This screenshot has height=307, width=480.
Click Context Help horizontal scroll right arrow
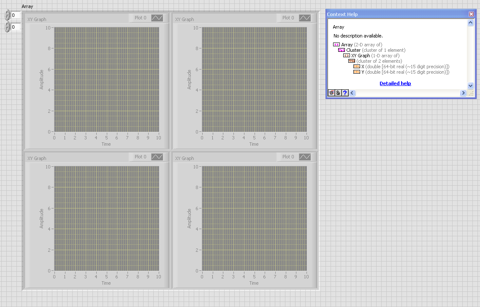pyautogui.click(x=463, y=93)
